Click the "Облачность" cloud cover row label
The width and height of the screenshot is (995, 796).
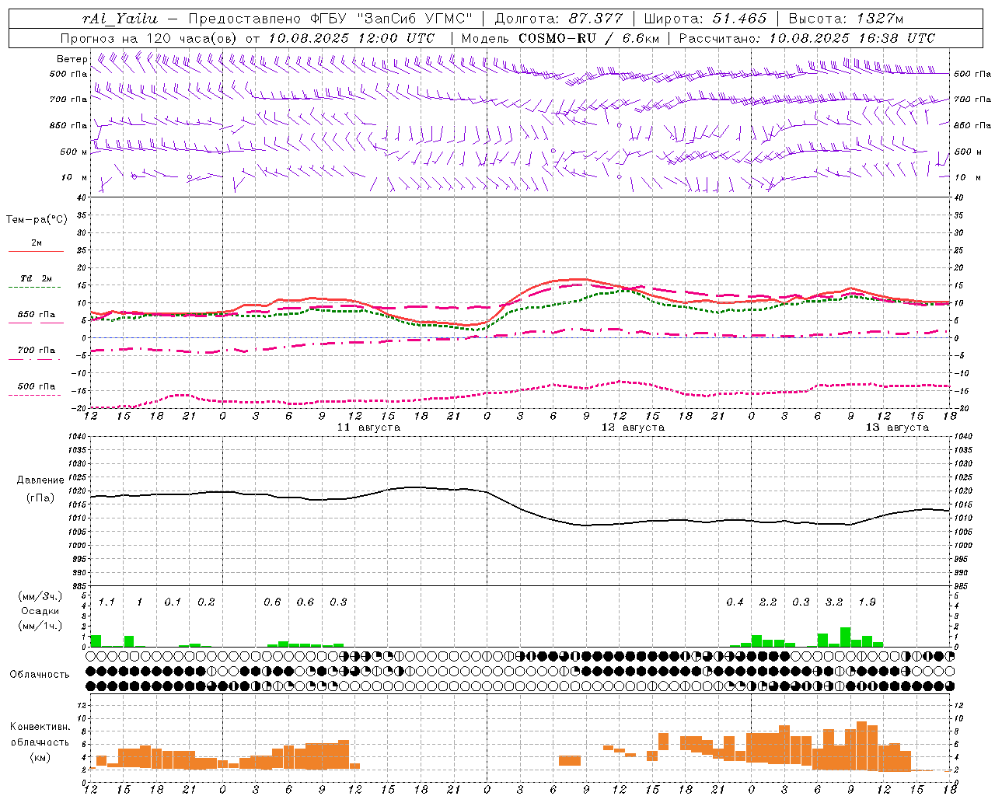click(x=40, y=674)
